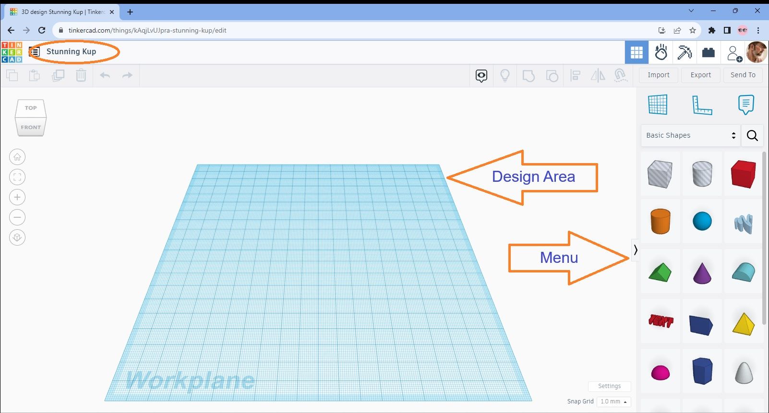
Task: Select the blue Sphere shape
Action: point(702,222)
